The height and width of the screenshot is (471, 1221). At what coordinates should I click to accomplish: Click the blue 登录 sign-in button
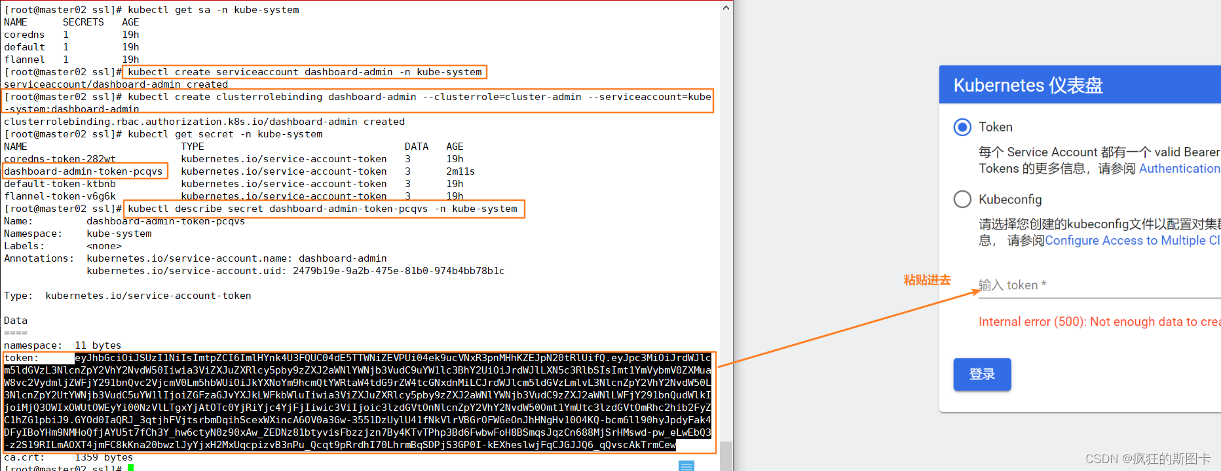[x=982, y=374]
